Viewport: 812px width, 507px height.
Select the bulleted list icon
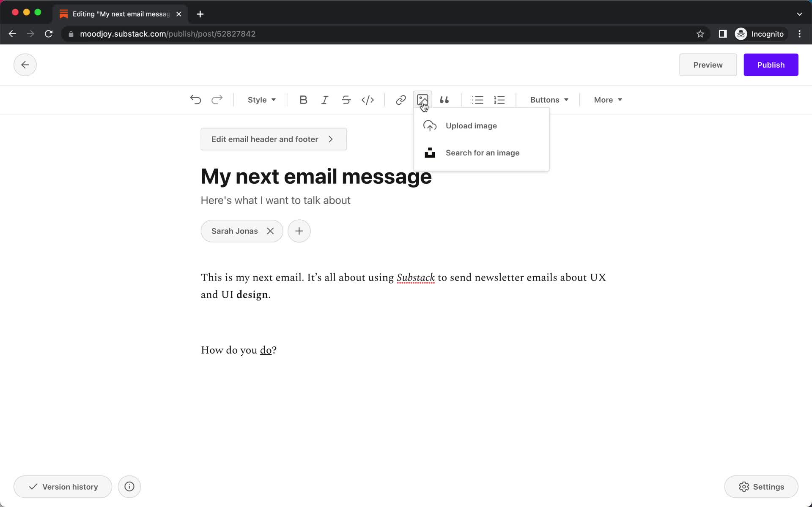point(477,99)
